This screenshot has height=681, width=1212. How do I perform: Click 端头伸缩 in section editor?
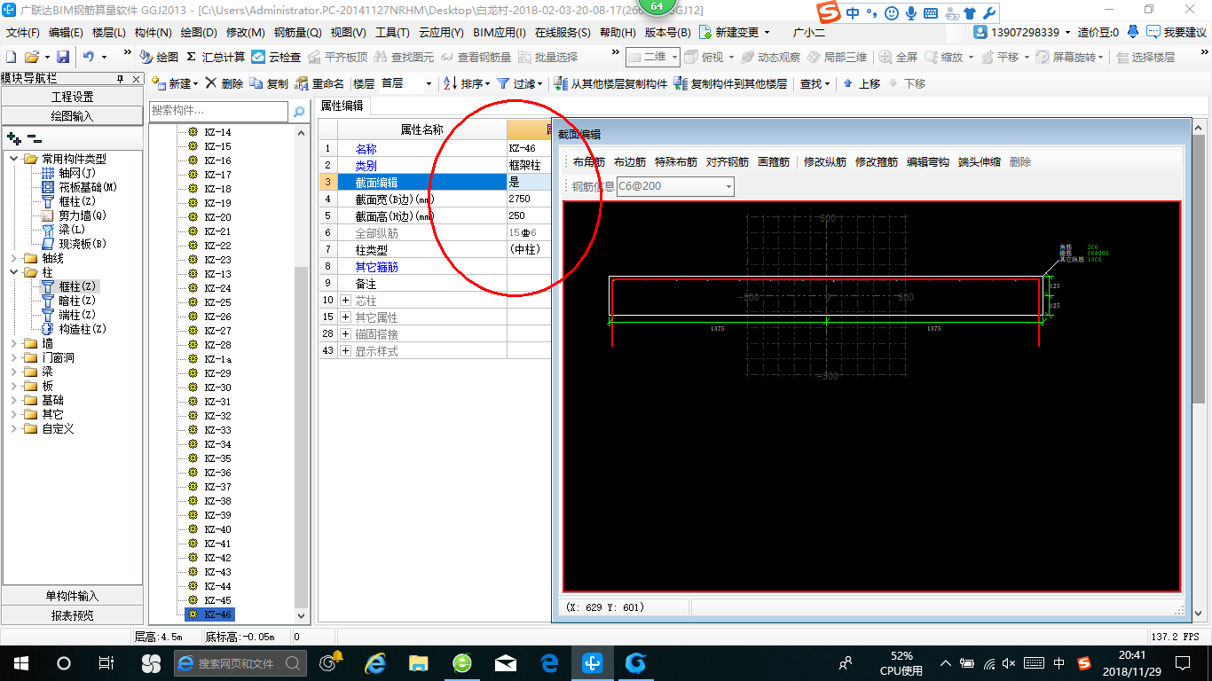point(979,162)
